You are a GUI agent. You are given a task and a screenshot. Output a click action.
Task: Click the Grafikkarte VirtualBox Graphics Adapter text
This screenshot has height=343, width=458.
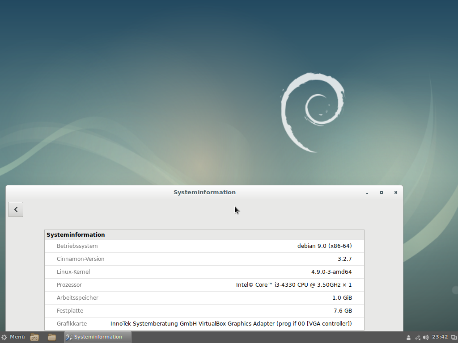click(x=231, y=324)
